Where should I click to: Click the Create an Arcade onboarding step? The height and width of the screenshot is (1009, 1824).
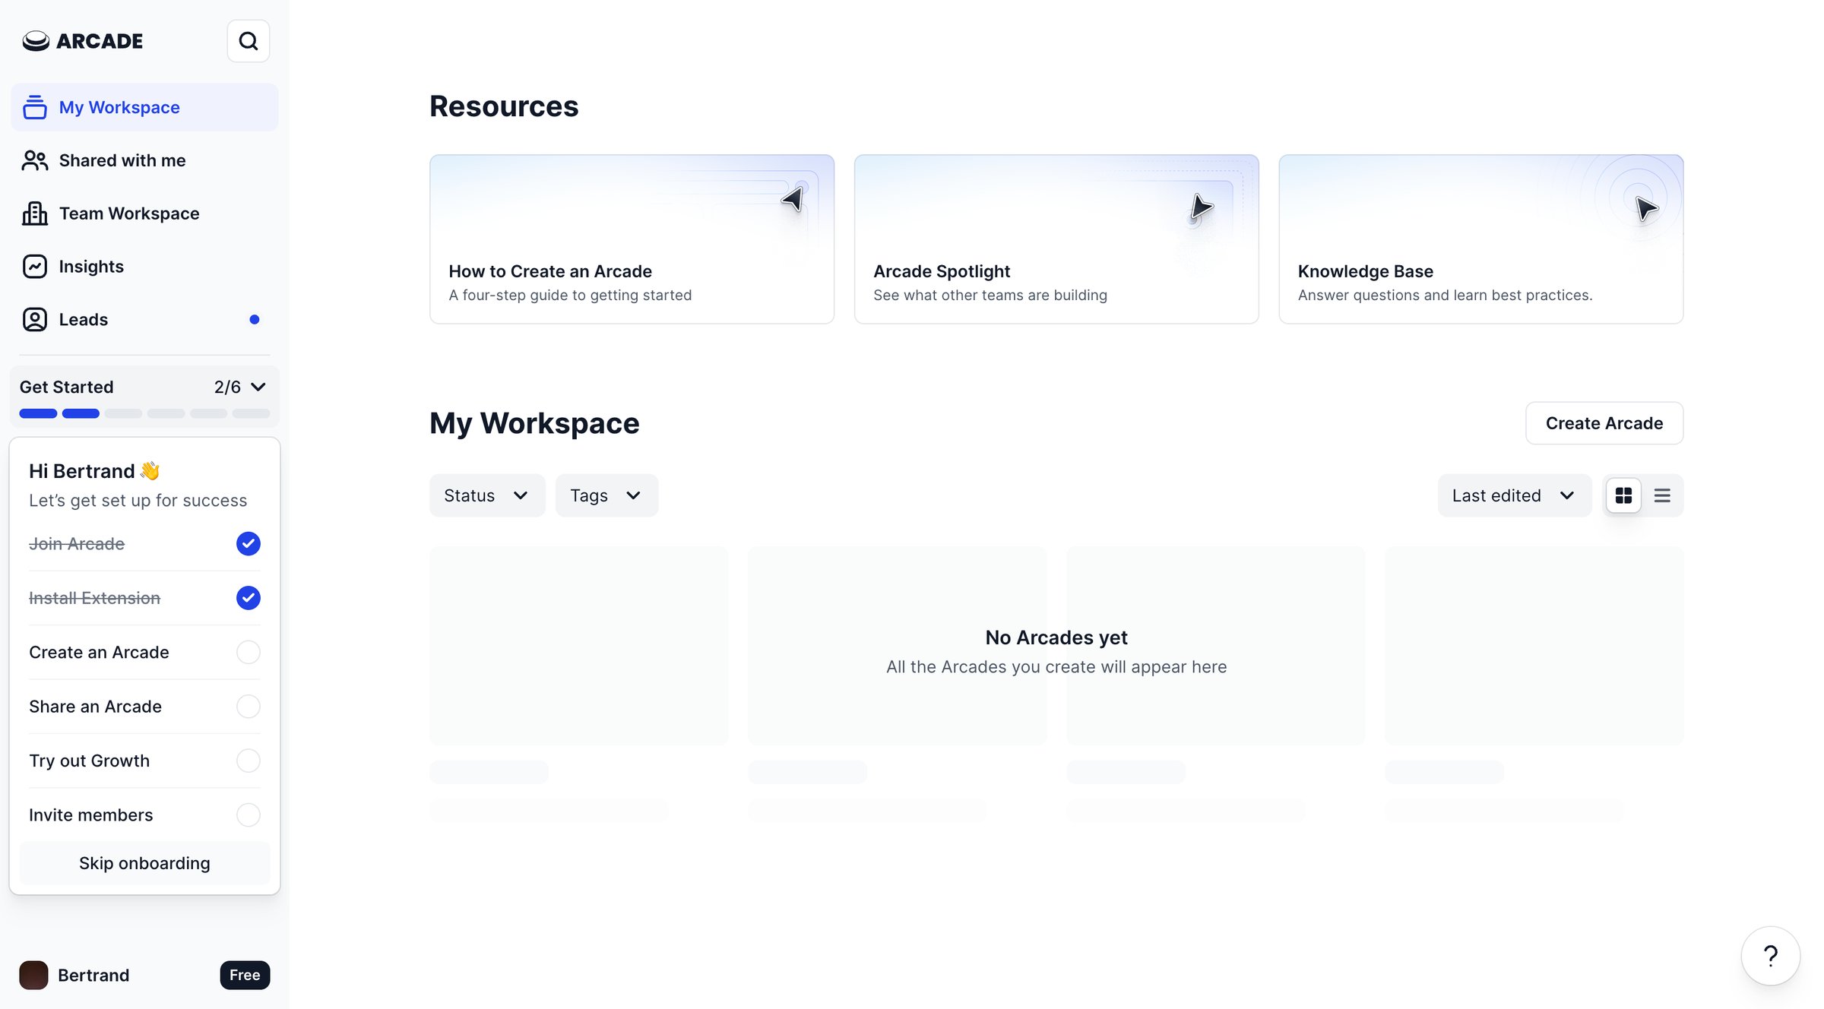tap(144, 652)
